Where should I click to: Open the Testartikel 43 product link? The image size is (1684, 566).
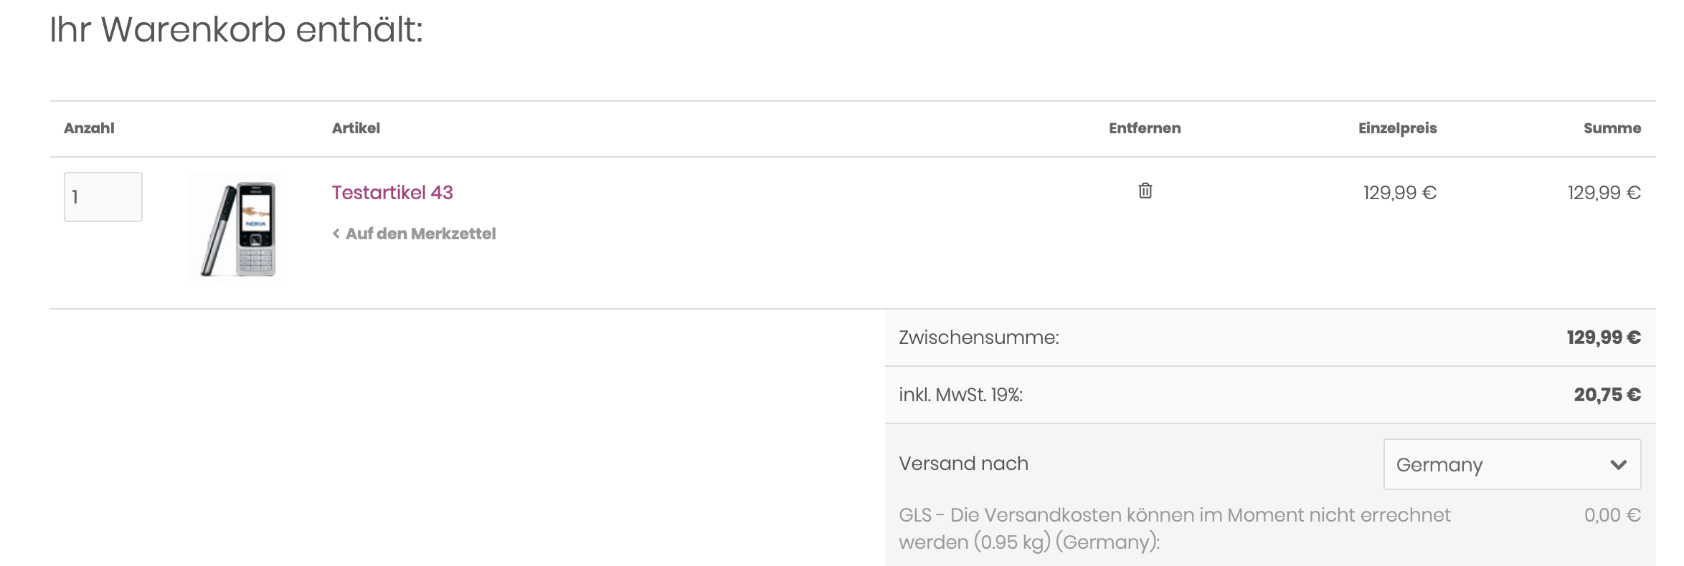[392, 193]
